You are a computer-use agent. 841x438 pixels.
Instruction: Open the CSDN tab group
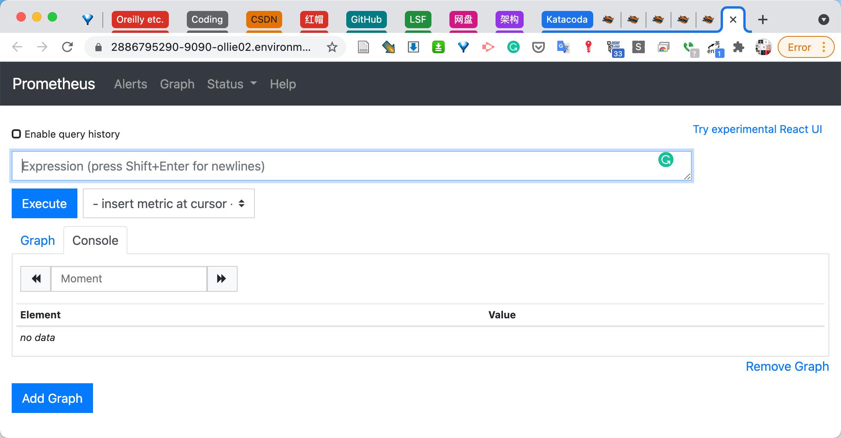[264, 20]
